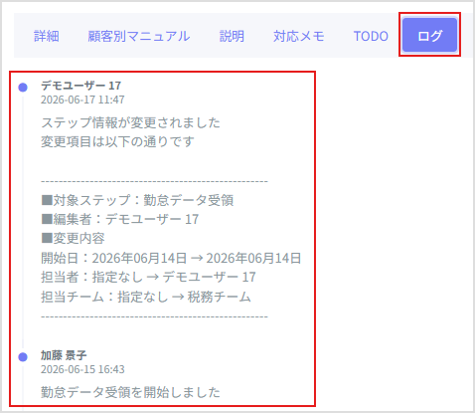Click the 加藤 景子 log author name
The image size is (475, 413).
point(64,355)
